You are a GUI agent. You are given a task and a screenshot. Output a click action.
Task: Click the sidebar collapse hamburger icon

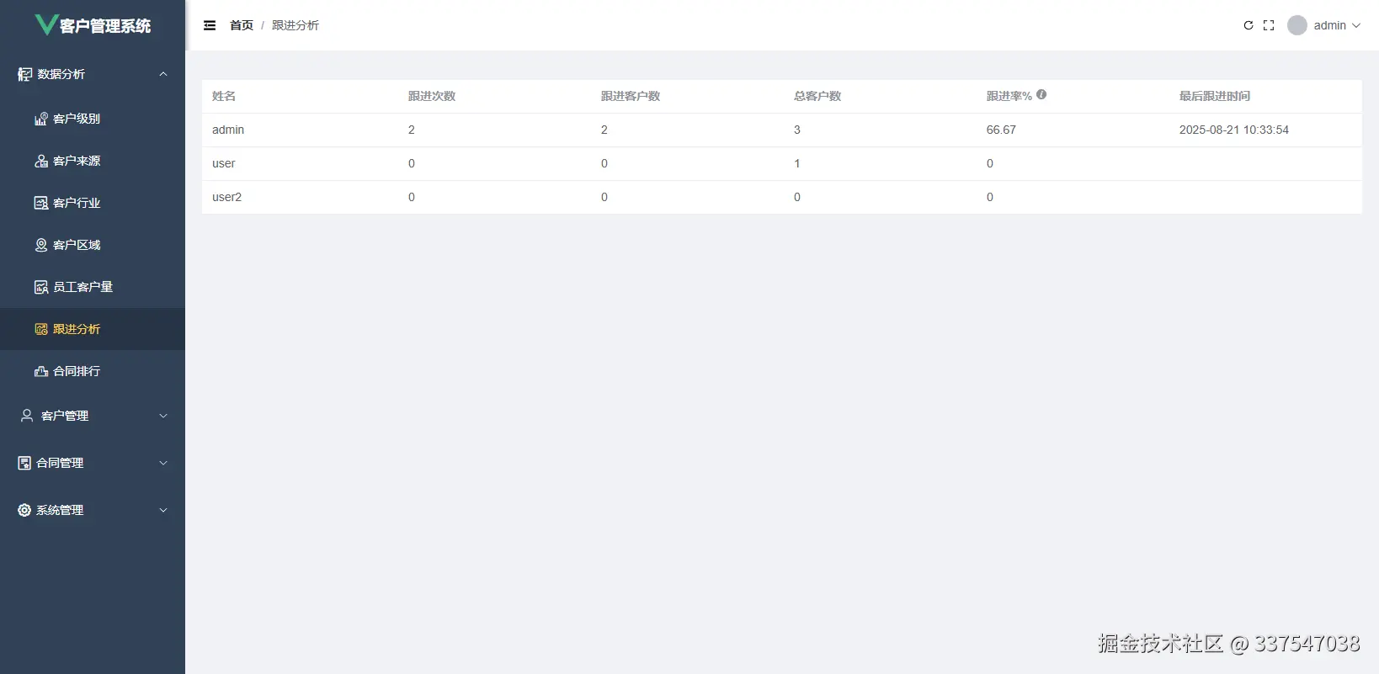click(210, 25)
